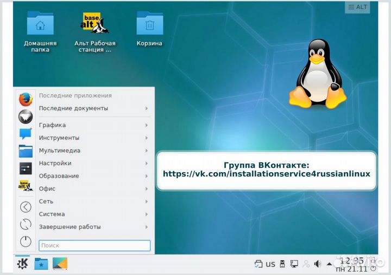
Task: Launch Firefox from the favorites sidebar
Action: click(26, 99)
